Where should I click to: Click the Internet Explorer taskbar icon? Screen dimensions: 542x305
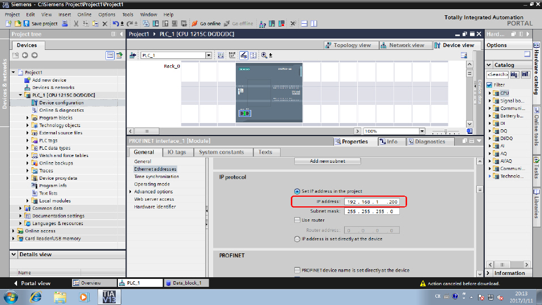36,297
